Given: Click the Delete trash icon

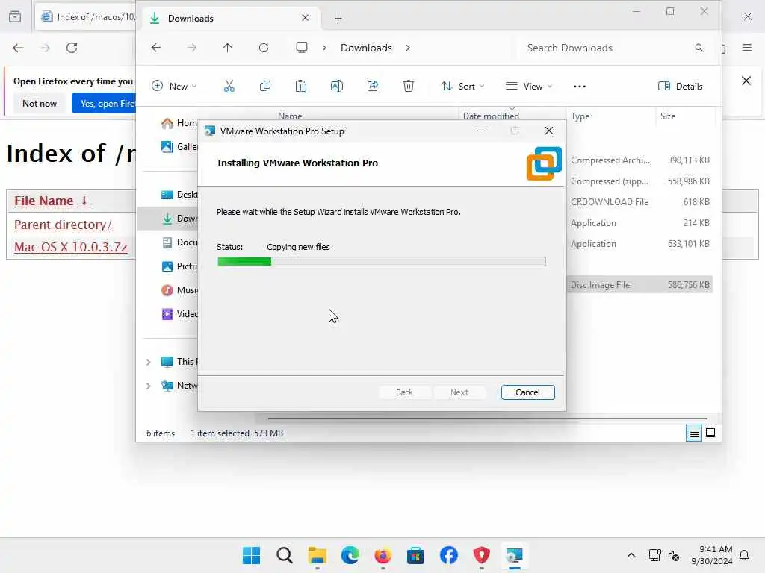Looking at the screenshot, I should (x=409, y=87).
